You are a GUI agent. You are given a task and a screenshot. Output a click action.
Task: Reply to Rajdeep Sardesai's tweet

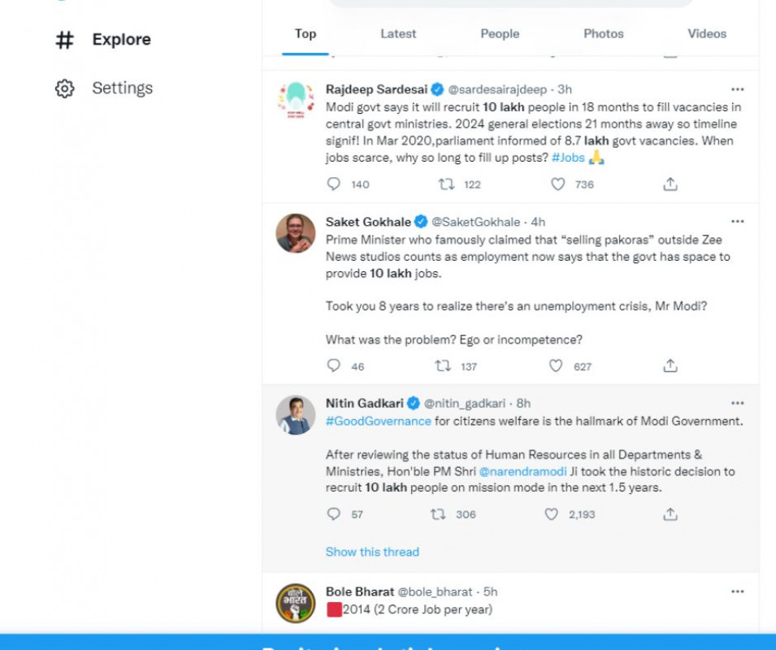click(334, 184)
